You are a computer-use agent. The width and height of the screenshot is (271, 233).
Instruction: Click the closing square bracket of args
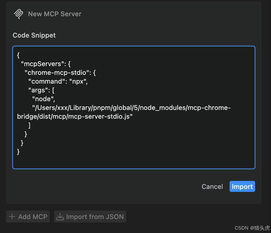(29, 125)
